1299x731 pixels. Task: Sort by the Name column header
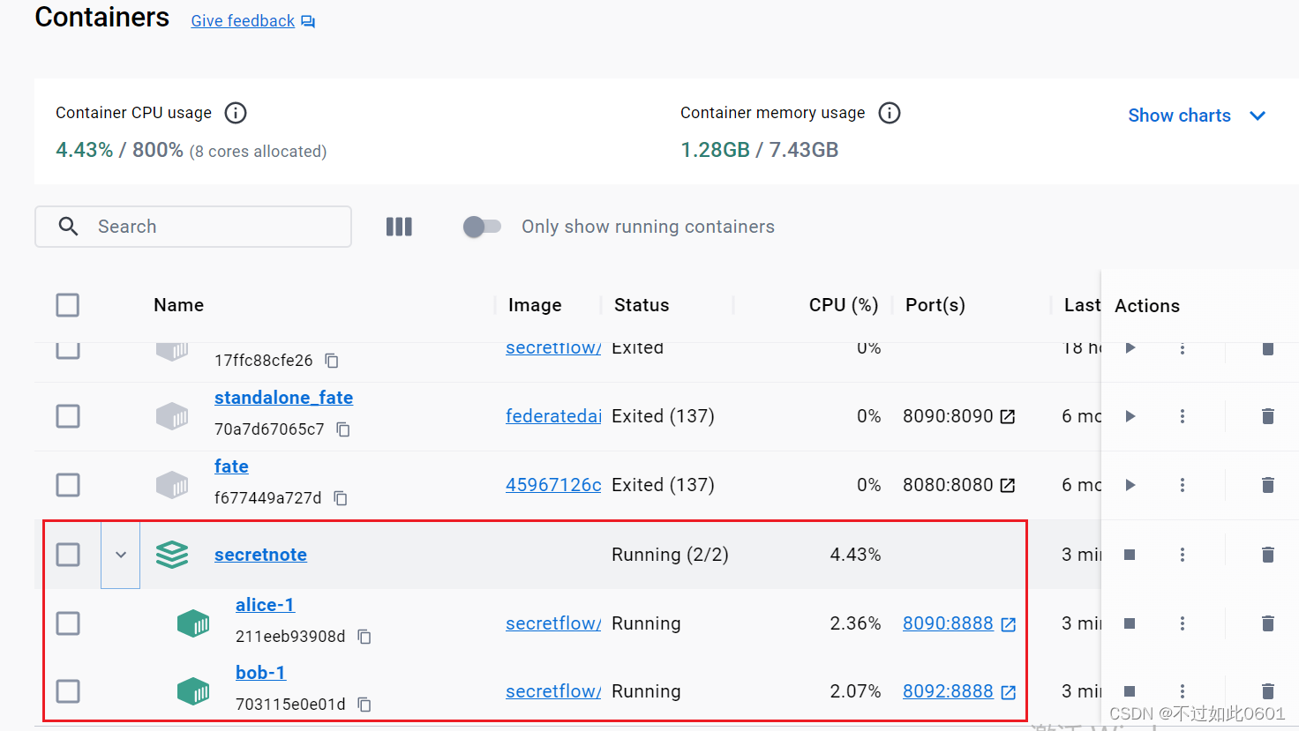[178, 305]
